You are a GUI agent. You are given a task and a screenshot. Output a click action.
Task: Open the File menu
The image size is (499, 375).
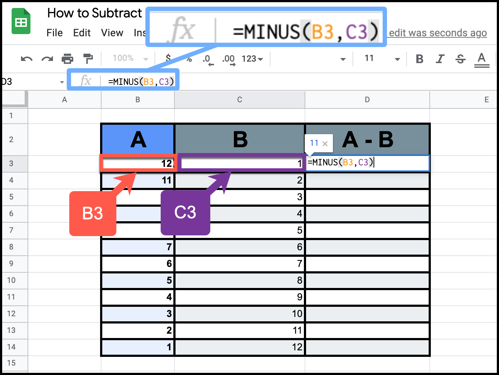tap(54, 33)
